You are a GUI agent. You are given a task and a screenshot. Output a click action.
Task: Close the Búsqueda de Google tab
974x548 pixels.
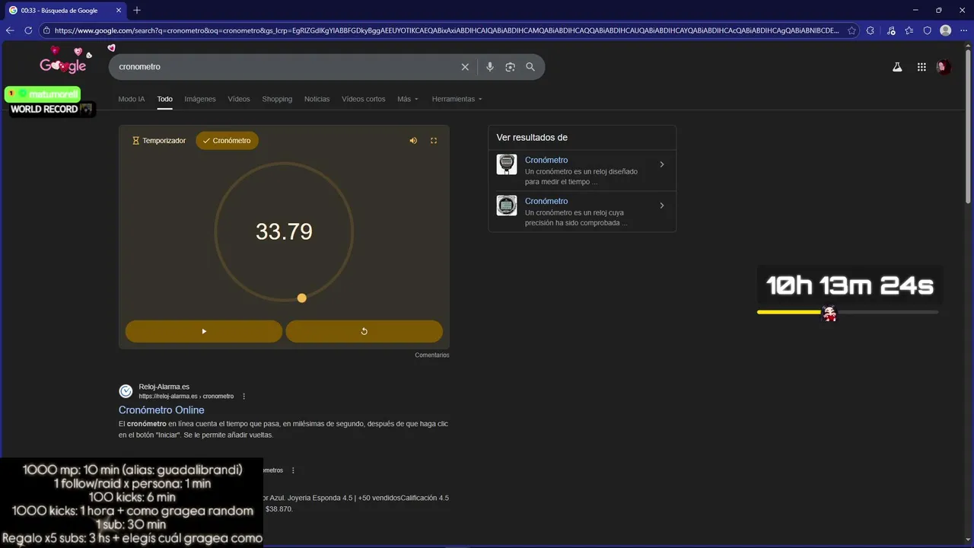pos(119,11)
